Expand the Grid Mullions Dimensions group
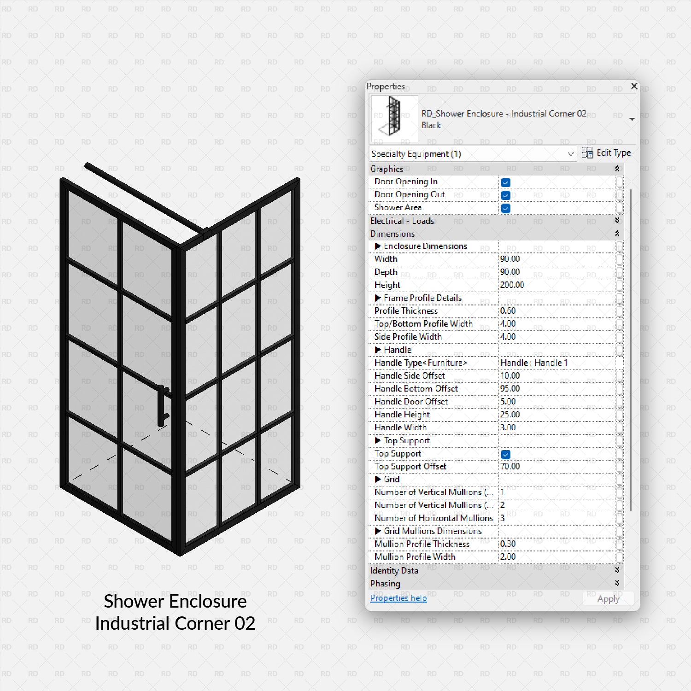 (x=378, y=531)
